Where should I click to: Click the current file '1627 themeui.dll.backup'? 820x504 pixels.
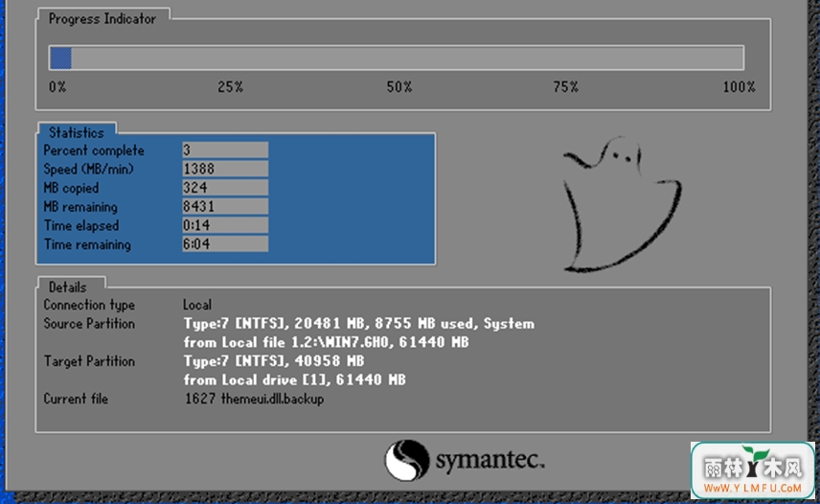(x=254, y=399)
